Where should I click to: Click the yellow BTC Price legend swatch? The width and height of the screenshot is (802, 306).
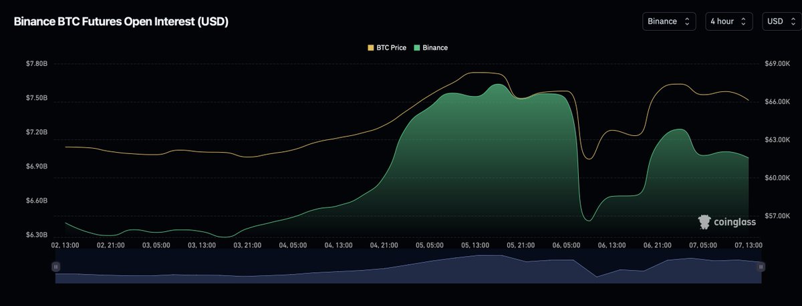tap(371, 48)
